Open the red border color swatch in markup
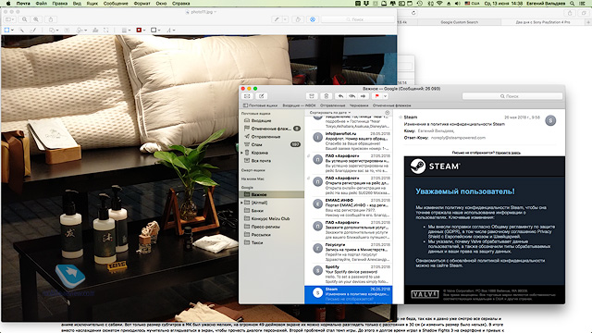The height and width of the screenshot is (333, 592). coord(139,30)
